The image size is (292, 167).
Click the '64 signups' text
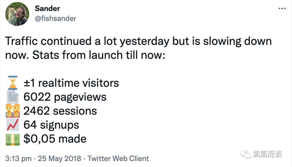click(x=51, y=125)
